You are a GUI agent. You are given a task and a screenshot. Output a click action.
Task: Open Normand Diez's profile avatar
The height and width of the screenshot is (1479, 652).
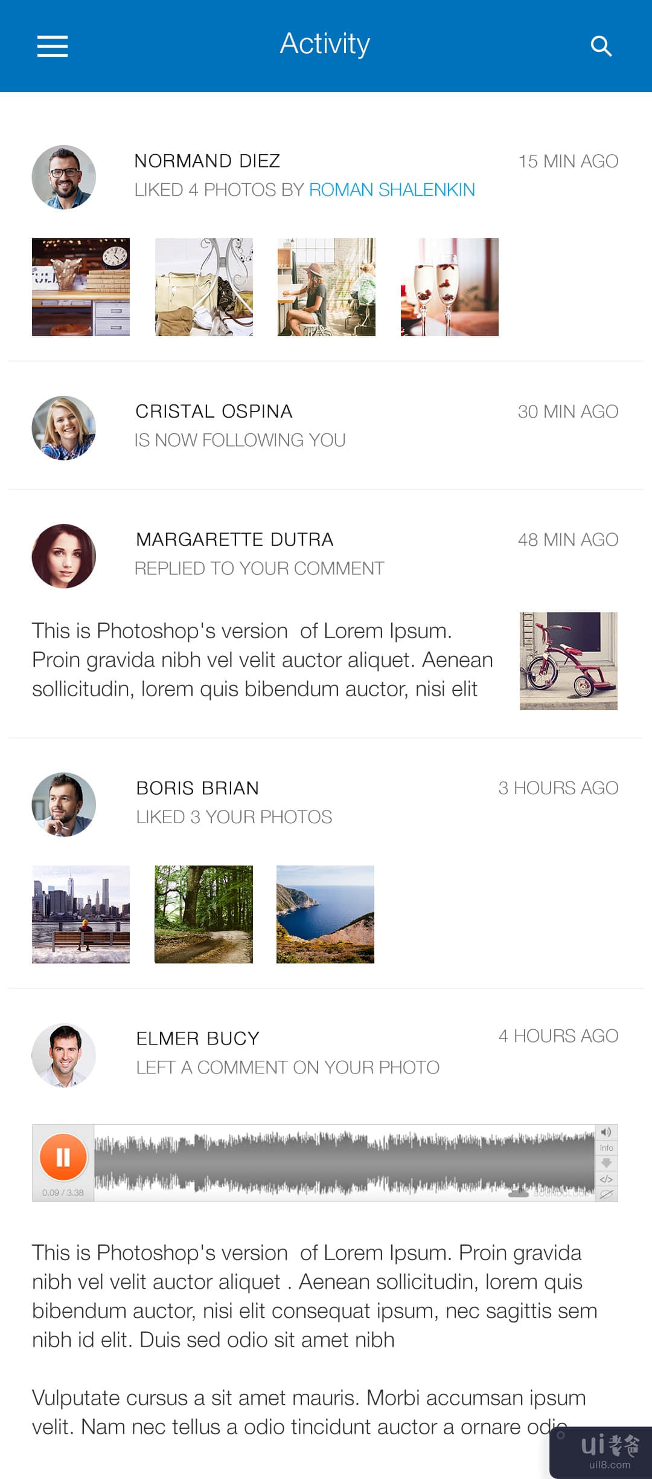click(x=64, y=177)
